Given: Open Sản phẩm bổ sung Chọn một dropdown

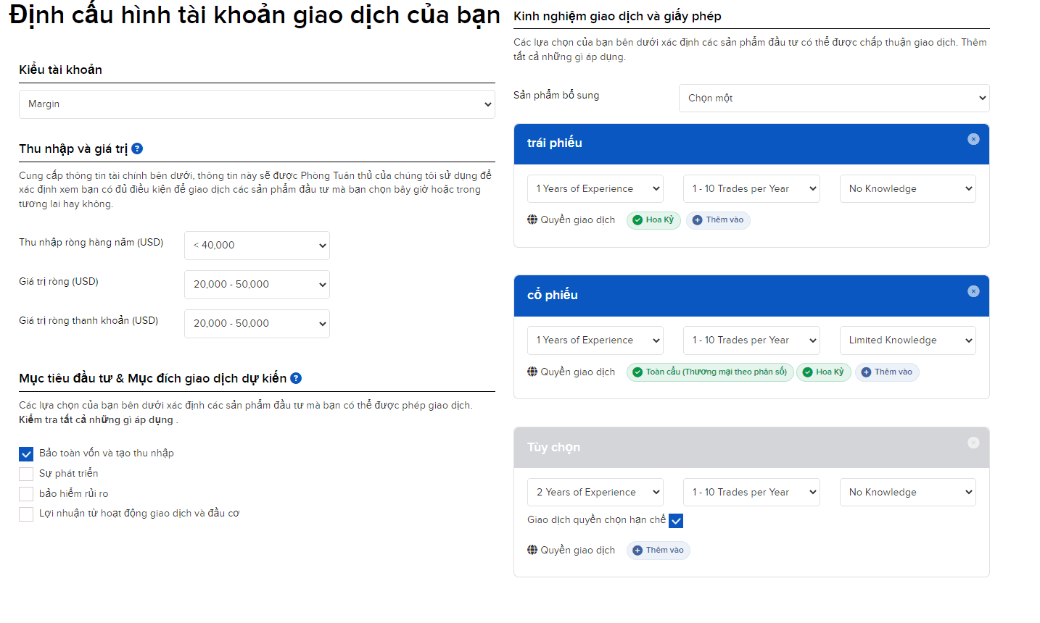Looking at the screenshot, I should pyautogui.click(x=834, y=98).
